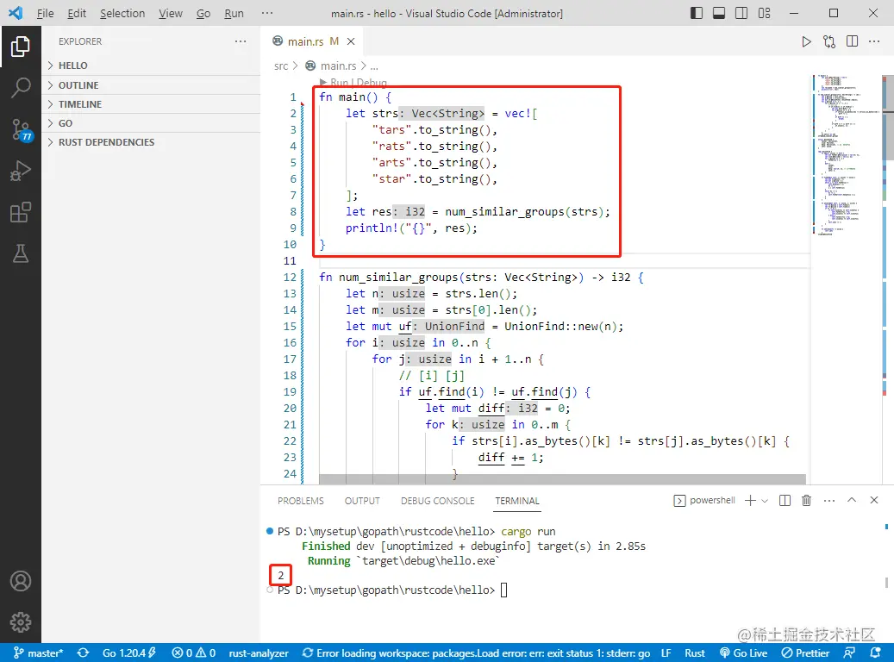This screenshot has width=894, height=662.
Task: Switch to the TERMINAL panel tab
Action: pos(517,501)
